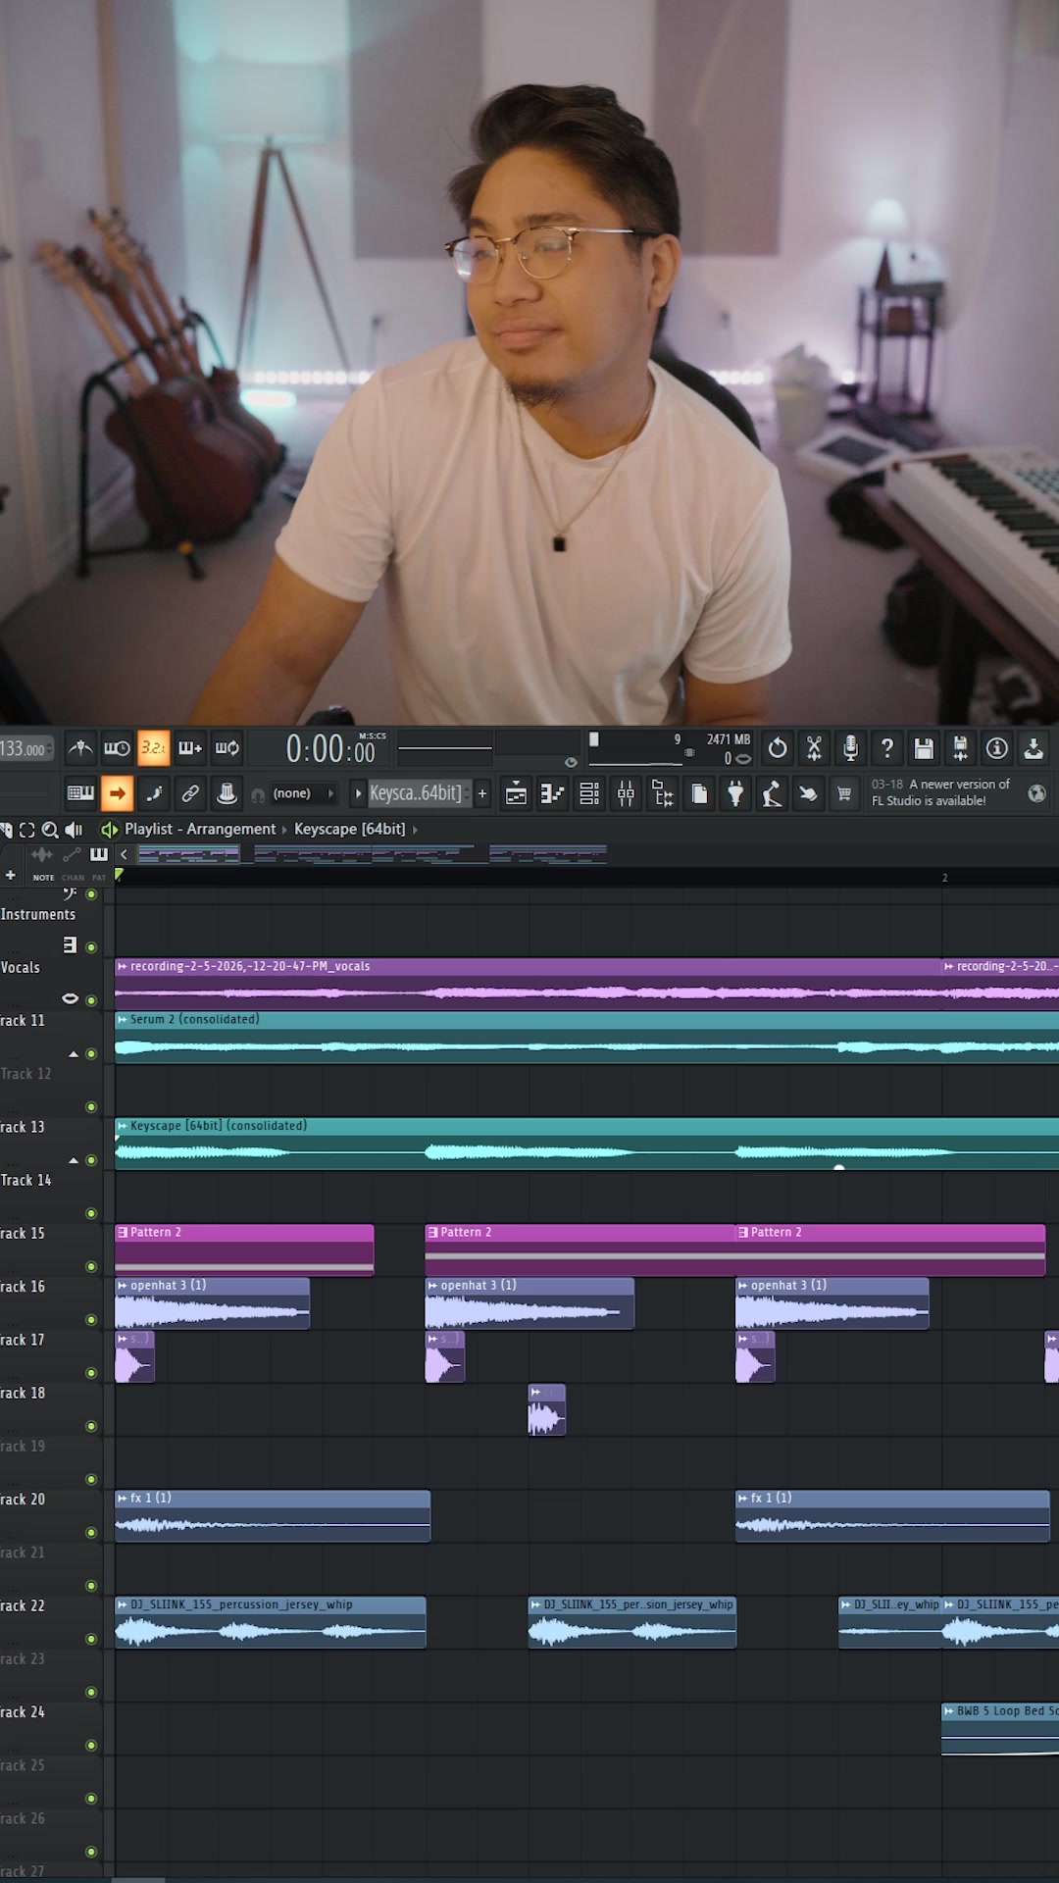Open the tempo tapper icon
The image size is (1059, 1883).
(x=773, y=794)
